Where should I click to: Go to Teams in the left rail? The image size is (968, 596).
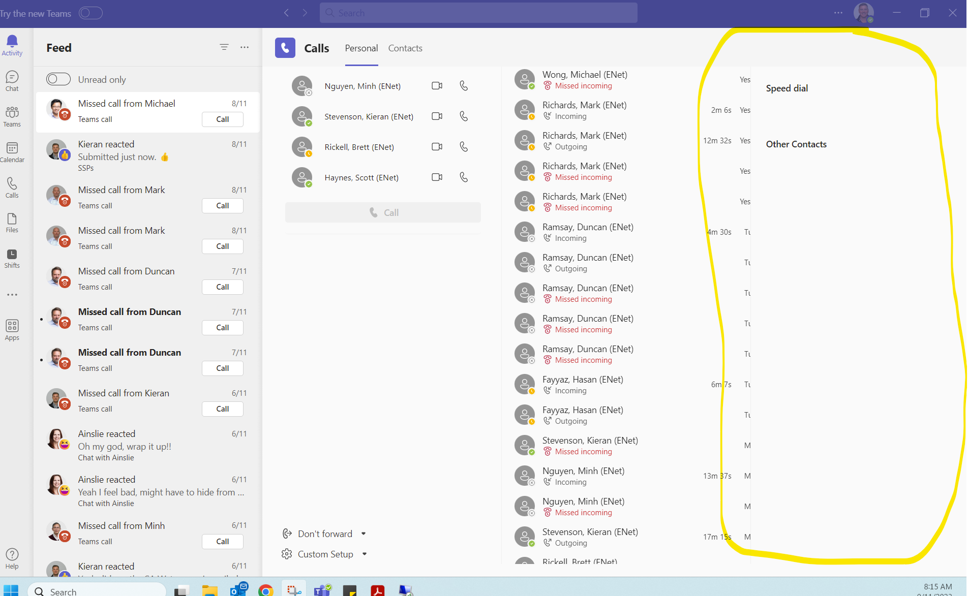point(12,117)
